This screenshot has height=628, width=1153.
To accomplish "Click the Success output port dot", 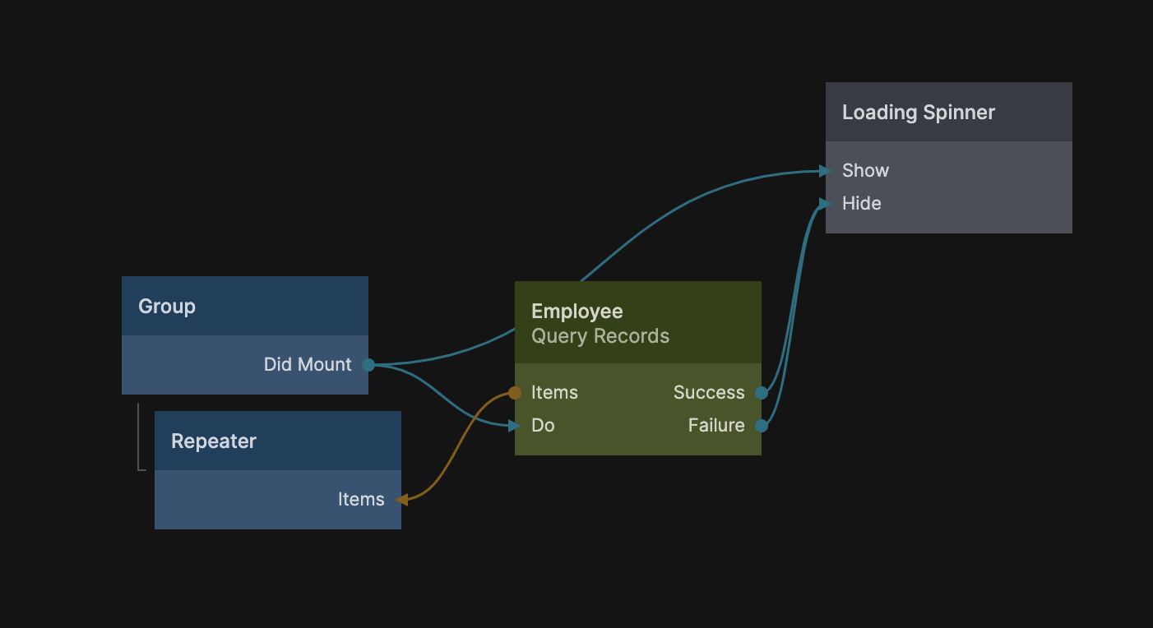I will pos(762,393).
